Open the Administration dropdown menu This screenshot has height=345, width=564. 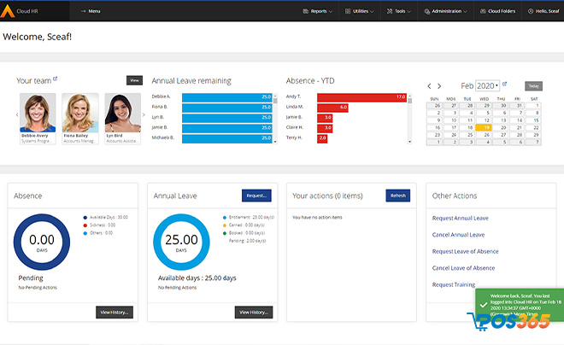pos(446,11)
